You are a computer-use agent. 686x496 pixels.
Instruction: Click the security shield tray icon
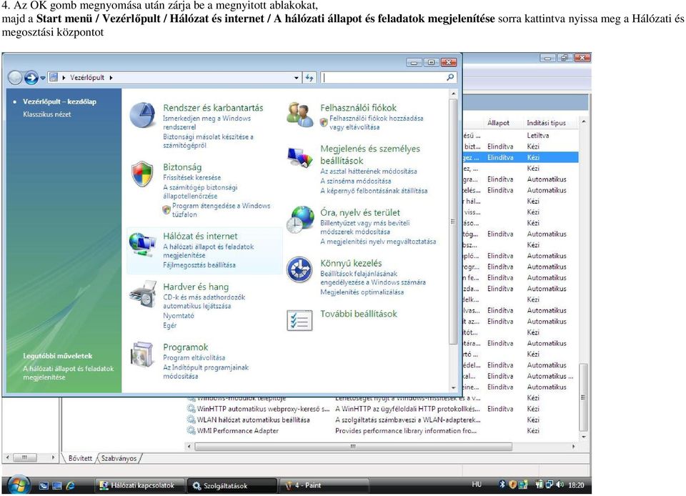tap(512, 485)
